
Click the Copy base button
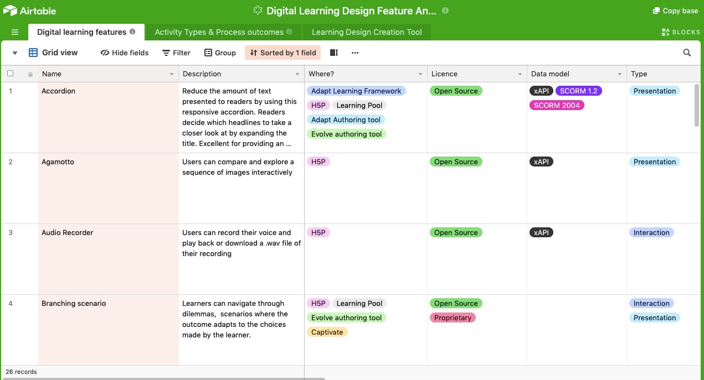click(x=675, y=10)
